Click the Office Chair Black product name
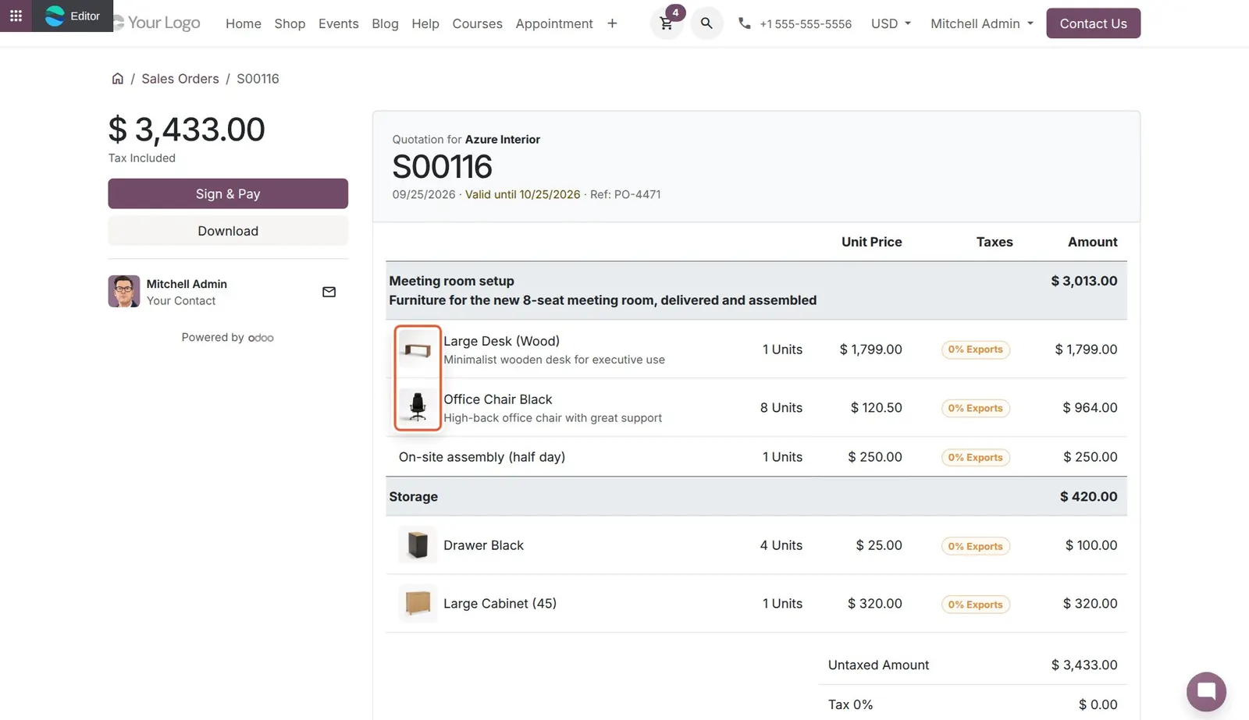Image resolution: width=1249 pixels, height=720 pixels. [x=497, y=399]
